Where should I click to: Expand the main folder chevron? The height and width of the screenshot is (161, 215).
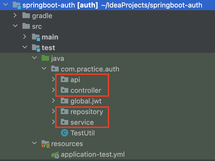tap(25, 37)
